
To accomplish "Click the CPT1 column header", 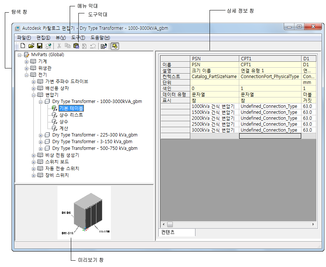I will 270,59.
